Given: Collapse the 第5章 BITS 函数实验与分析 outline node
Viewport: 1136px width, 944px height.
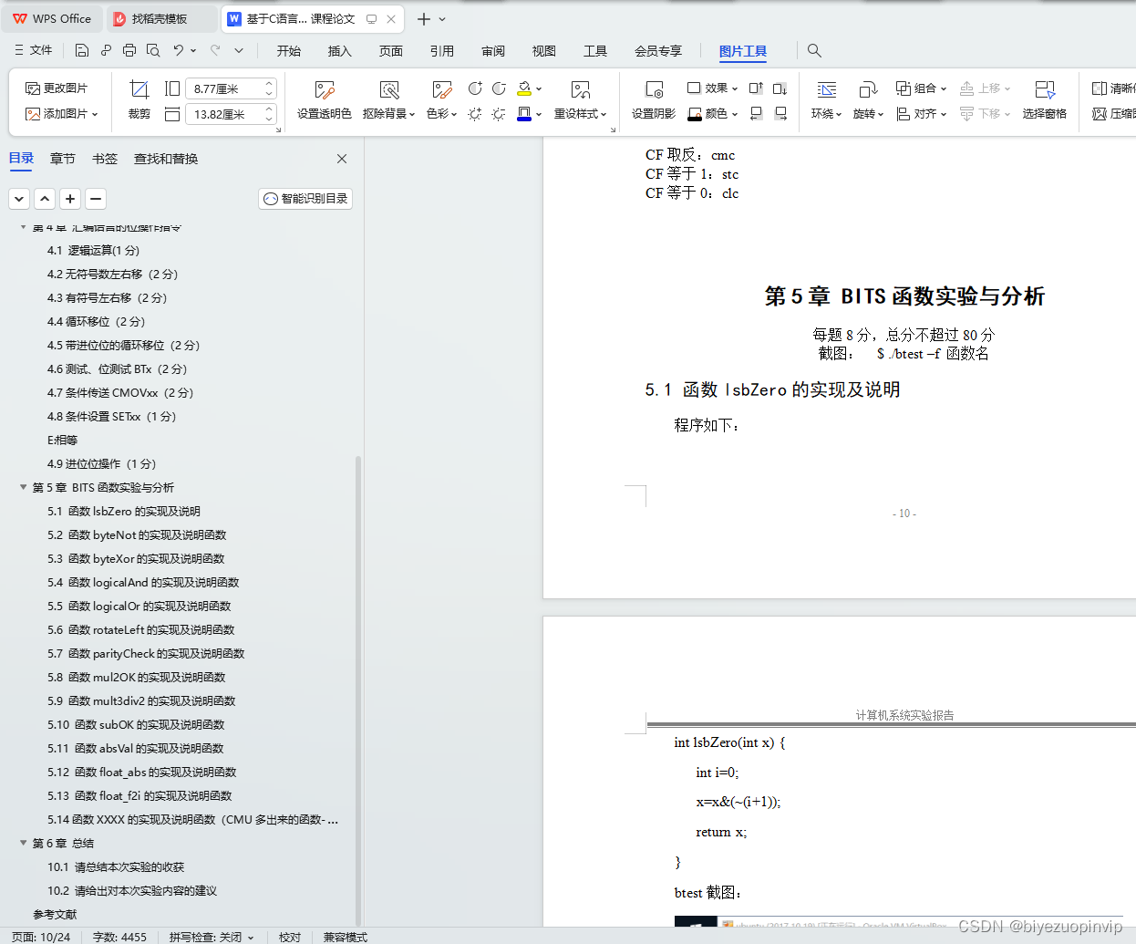Looking at the screenshot, I should tap(22, 487).
